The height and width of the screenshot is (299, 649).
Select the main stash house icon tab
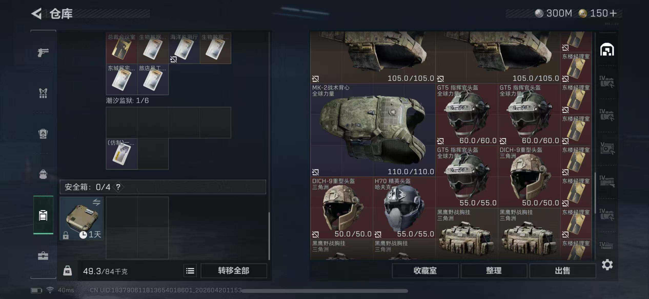click(607, 50)
